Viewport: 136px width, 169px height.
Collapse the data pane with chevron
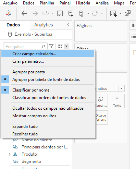(69, 25)
